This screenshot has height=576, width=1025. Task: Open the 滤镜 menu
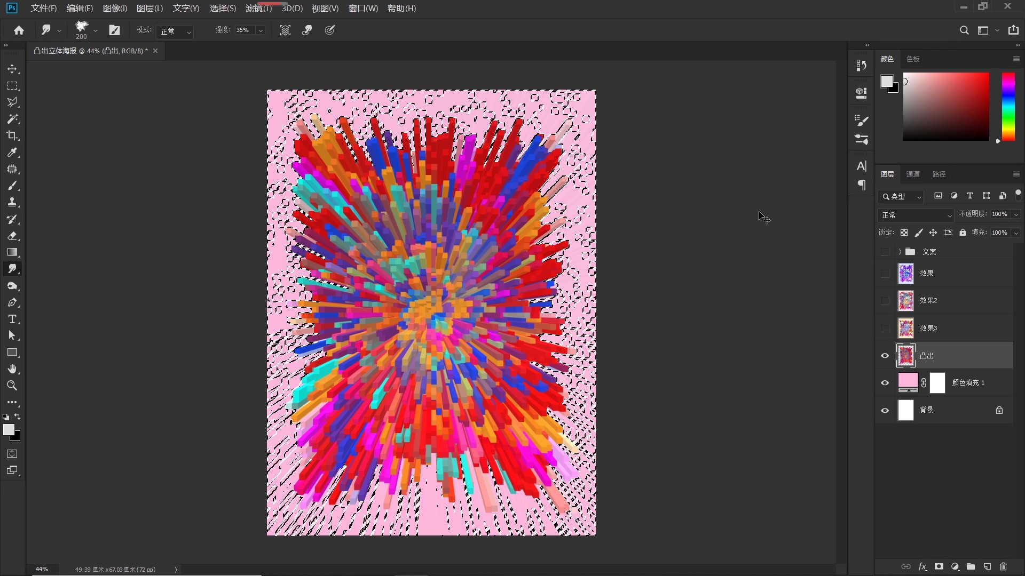coord(258,9)
